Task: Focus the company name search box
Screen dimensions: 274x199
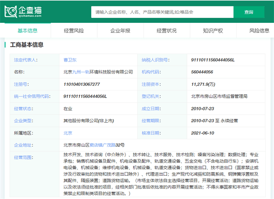Action: click(x=165, y=12)
